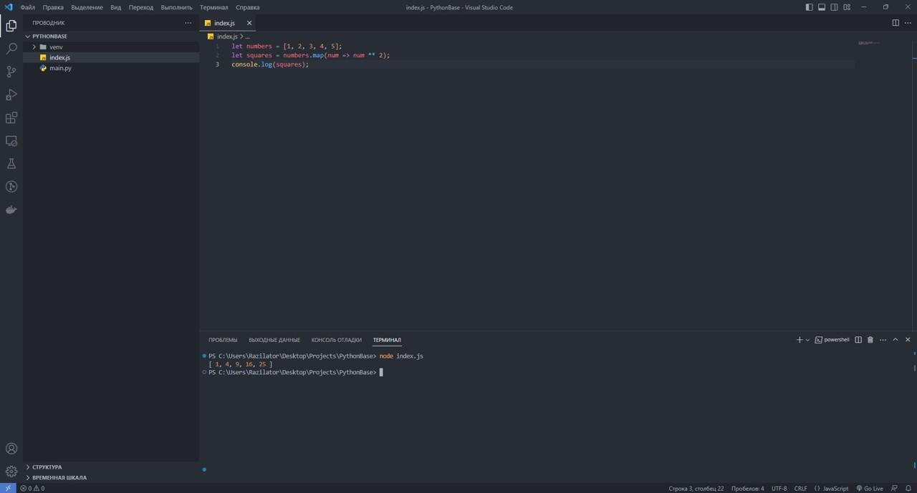The height and width of the screenshot is (493, 917).
Task: Open the Вид menu
Action: tap(115, 7)
